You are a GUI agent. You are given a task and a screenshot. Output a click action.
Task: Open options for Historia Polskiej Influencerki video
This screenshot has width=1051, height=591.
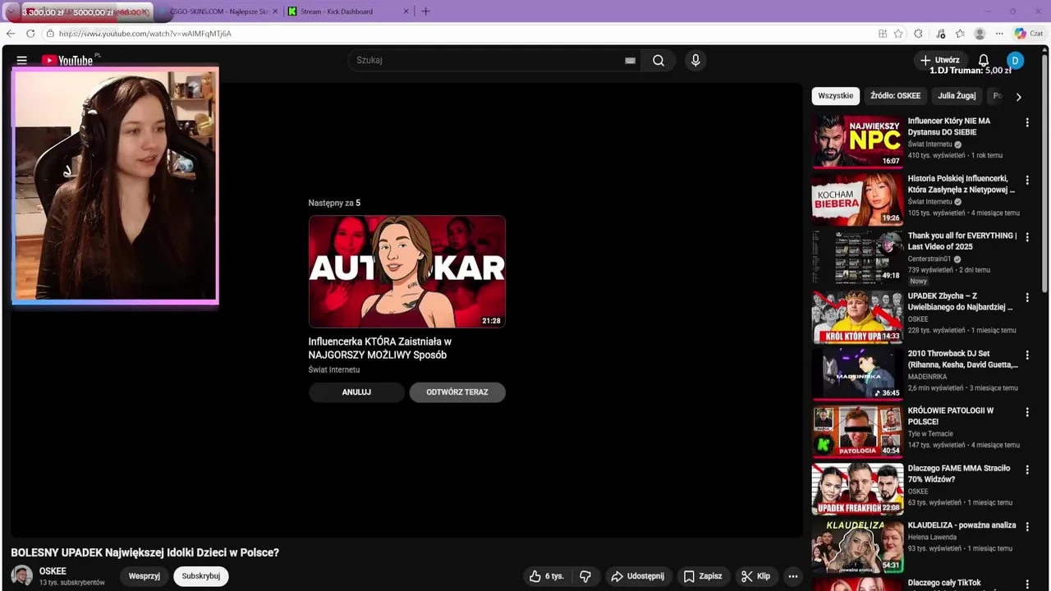tap(1027, 181)
